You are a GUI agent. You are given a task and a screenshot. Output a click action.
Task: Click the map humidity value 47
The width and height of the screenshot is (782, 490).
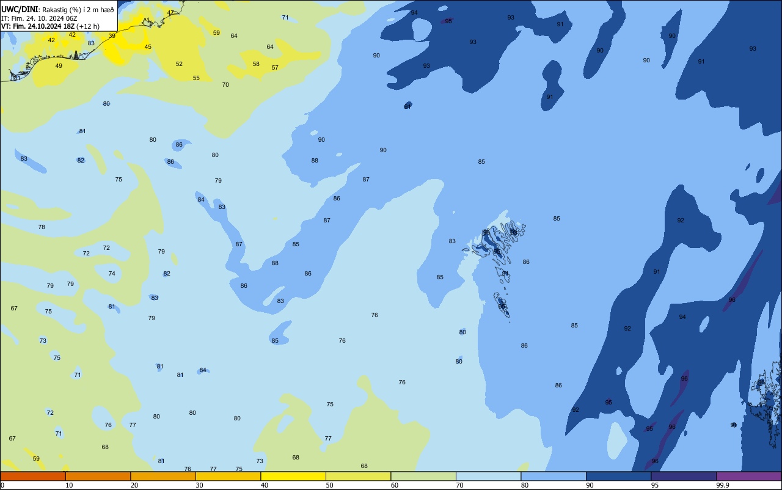point(170,13)
